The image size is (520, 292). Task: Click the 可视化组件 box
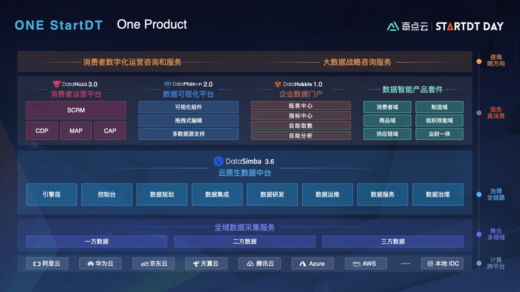click(x=188, y=107)
